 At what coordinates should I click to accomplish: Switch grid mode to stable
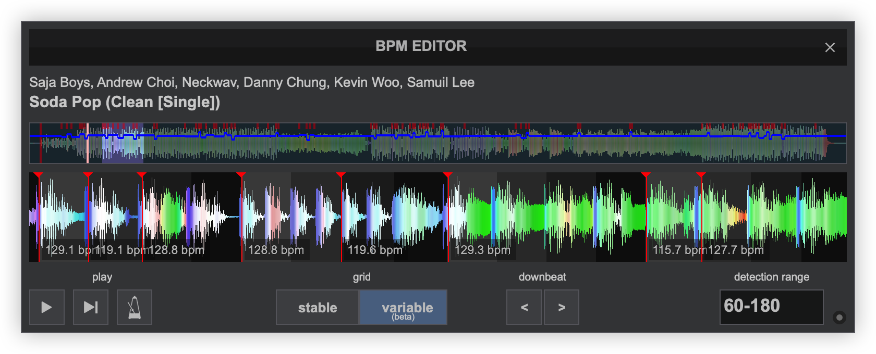(x=317, y=307)
